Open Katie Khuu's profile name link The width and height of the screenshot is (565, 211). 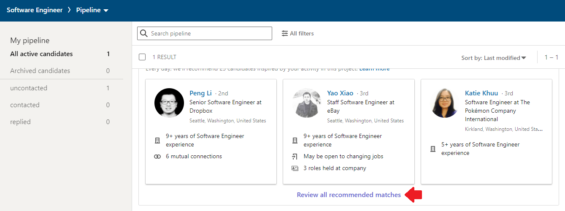tap(481, 93)
